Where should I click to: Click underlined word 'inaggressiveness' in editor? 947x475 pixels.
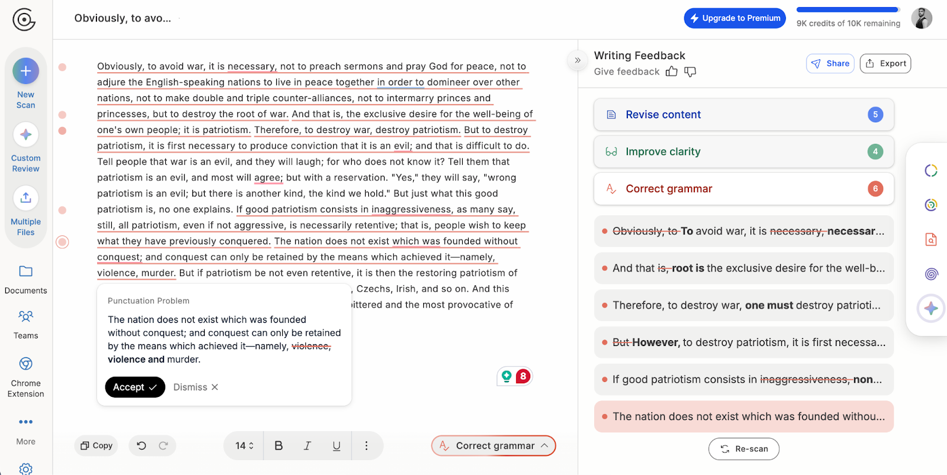coord(411,209)
